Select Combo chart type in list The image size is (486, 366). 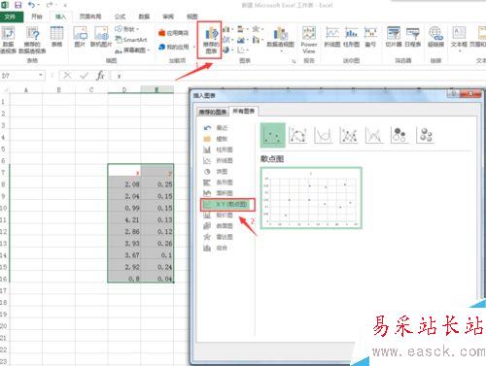coord(216,248)
